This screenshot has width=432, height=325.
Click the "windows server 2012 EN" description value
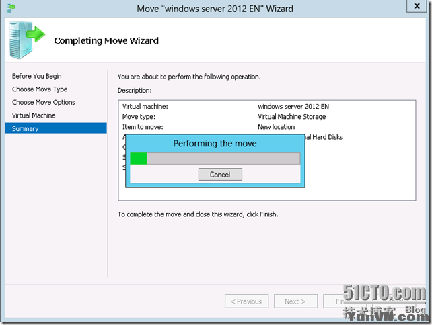[293, 107]
